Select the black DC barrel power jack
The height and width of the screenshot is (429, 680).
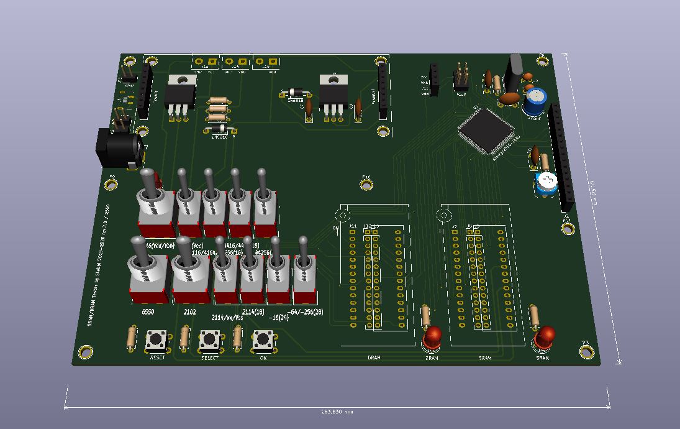coord(117,150)
